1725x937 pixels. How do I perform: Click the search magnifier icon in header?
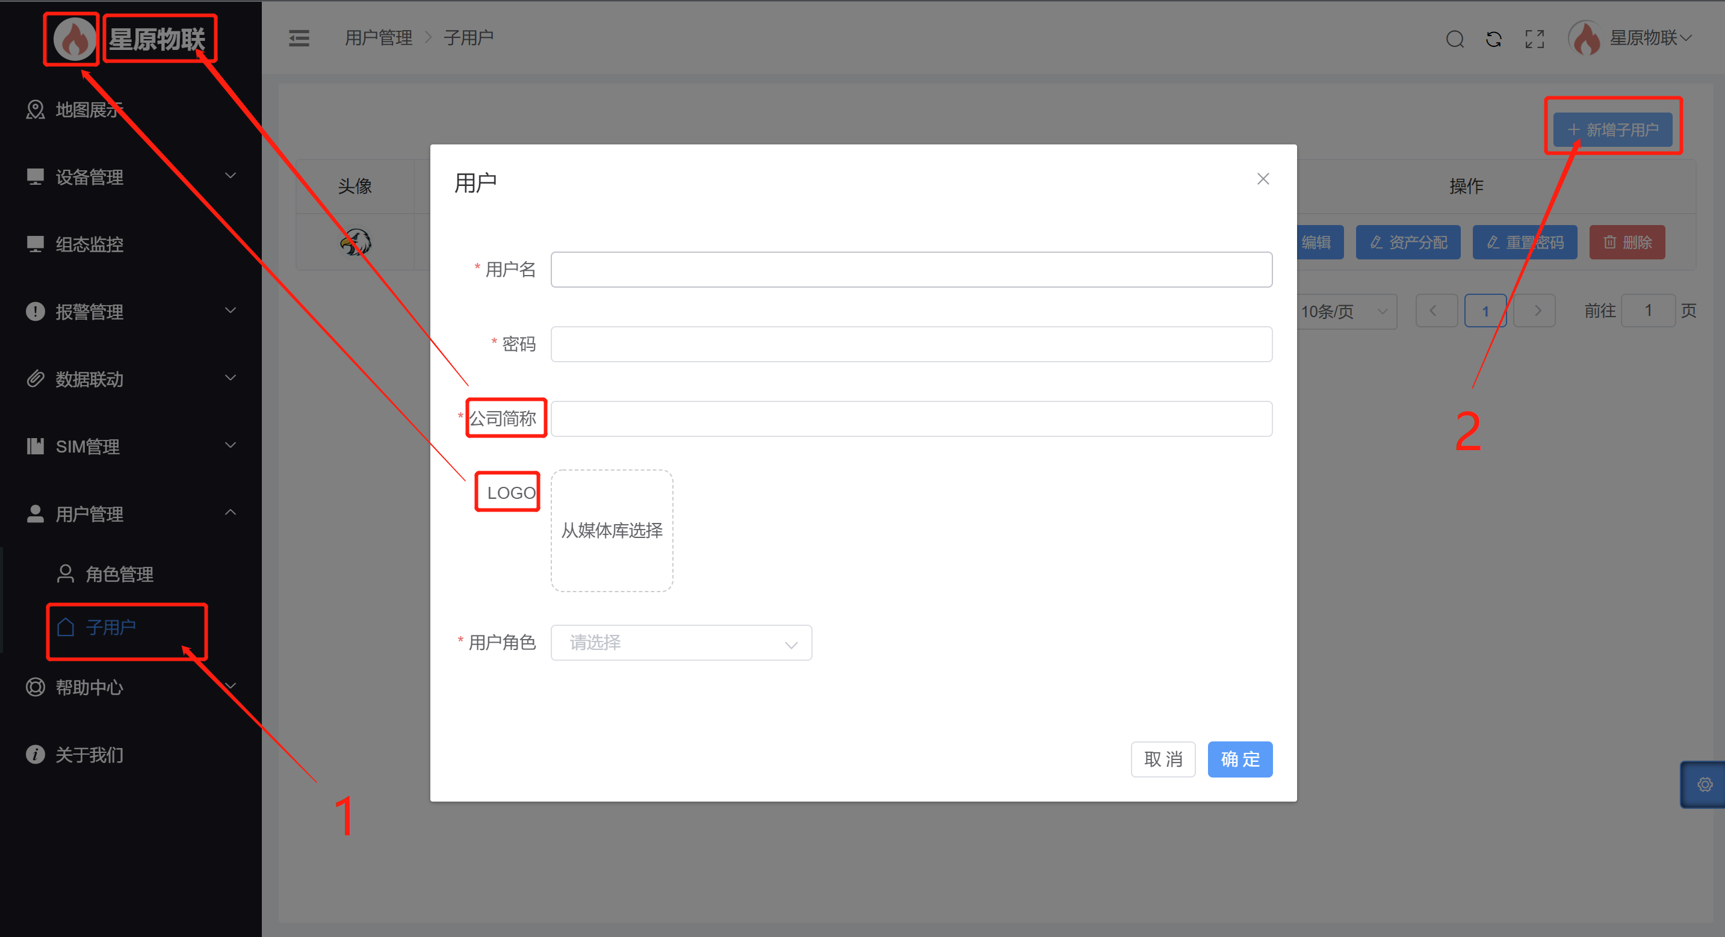[1455, 39]
